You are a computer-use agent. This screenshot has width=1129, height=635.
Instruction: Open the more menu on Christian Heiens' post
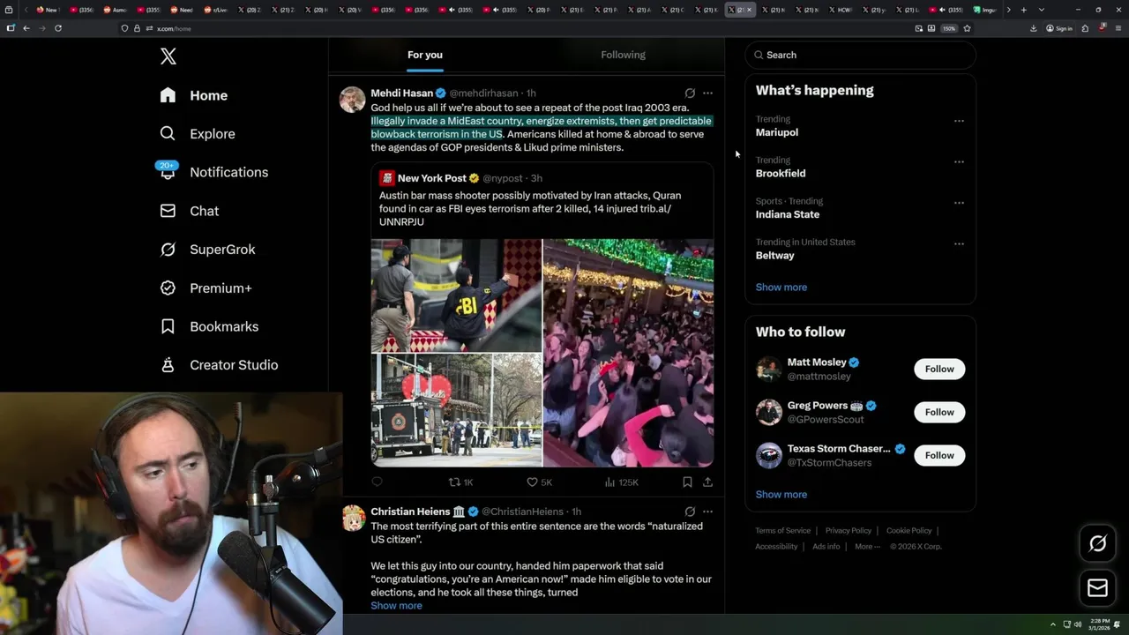pyautogui.click(x=707, y=512)
